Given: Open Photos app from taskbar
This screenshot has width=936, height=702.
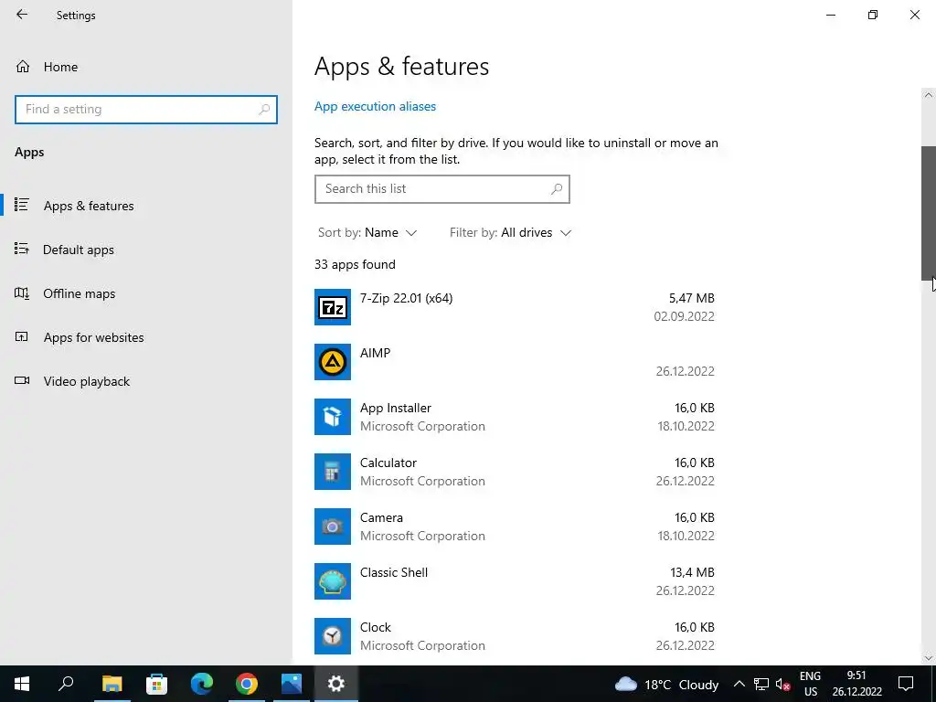Looking at the screenshot, I should 292,684.
